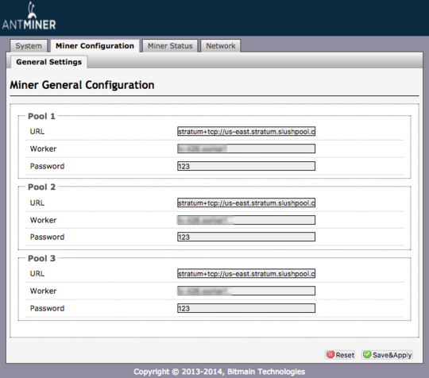Select the General Settings subtab

point(49,62)
